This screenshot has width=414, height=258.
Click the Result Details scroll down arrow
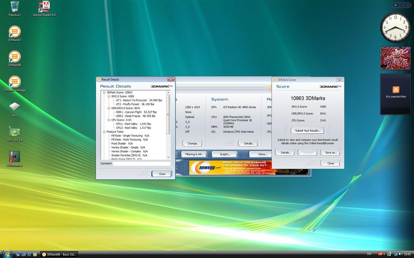169,158
